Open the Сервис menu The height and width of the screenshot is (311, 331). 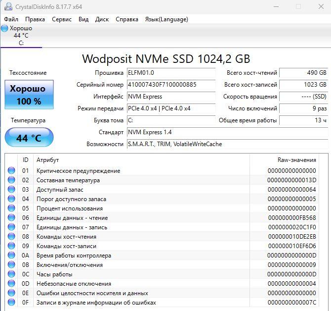[61, 19]
